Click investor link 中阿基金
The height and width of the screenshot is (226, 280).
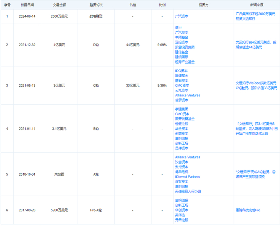point(182,37)
